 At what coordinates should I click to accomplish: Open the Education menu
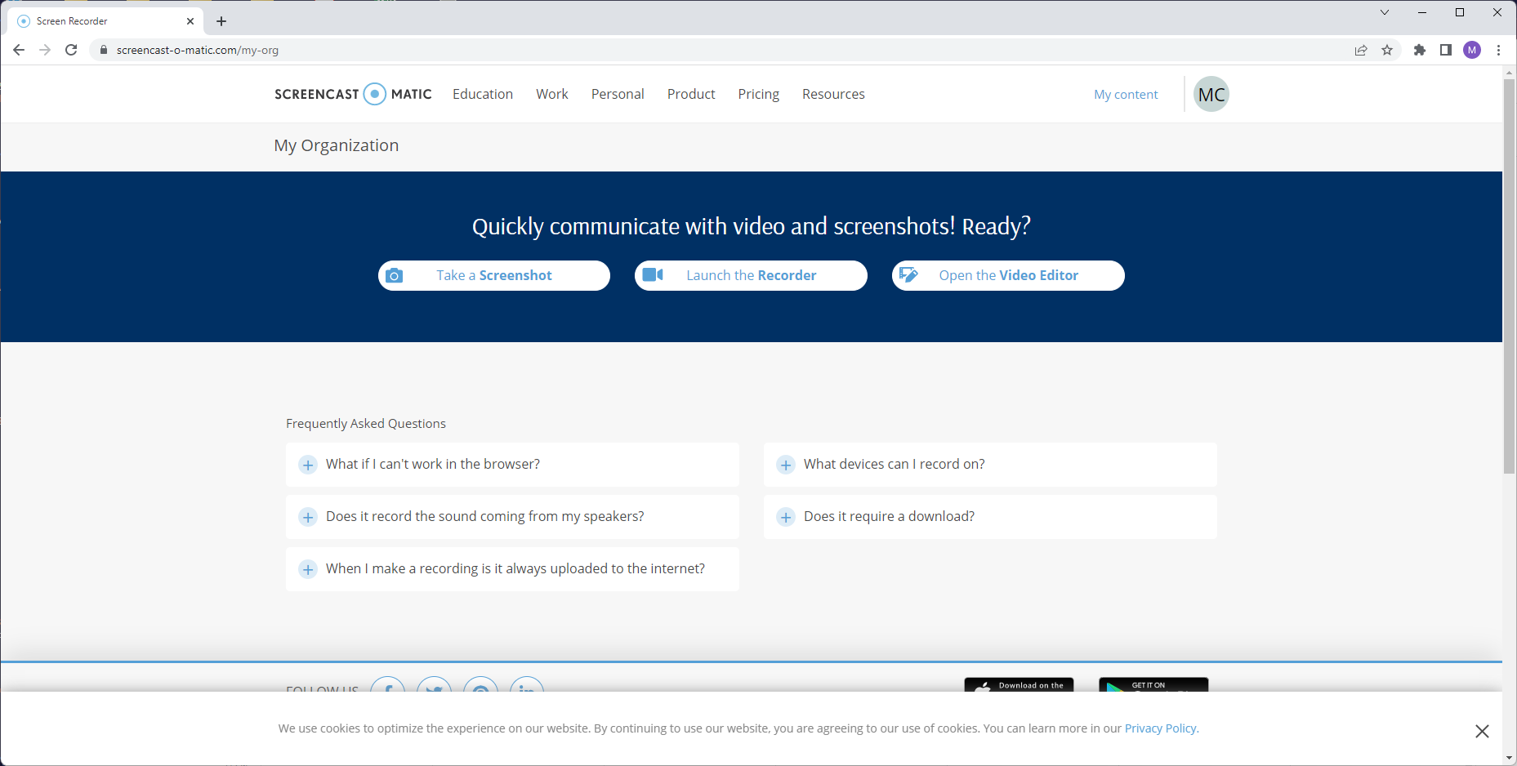[x=483, y=94]
